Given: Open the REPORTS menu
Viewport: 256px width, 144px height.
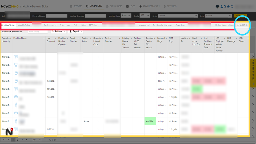Looking at the screenshot, I should 76,6.
